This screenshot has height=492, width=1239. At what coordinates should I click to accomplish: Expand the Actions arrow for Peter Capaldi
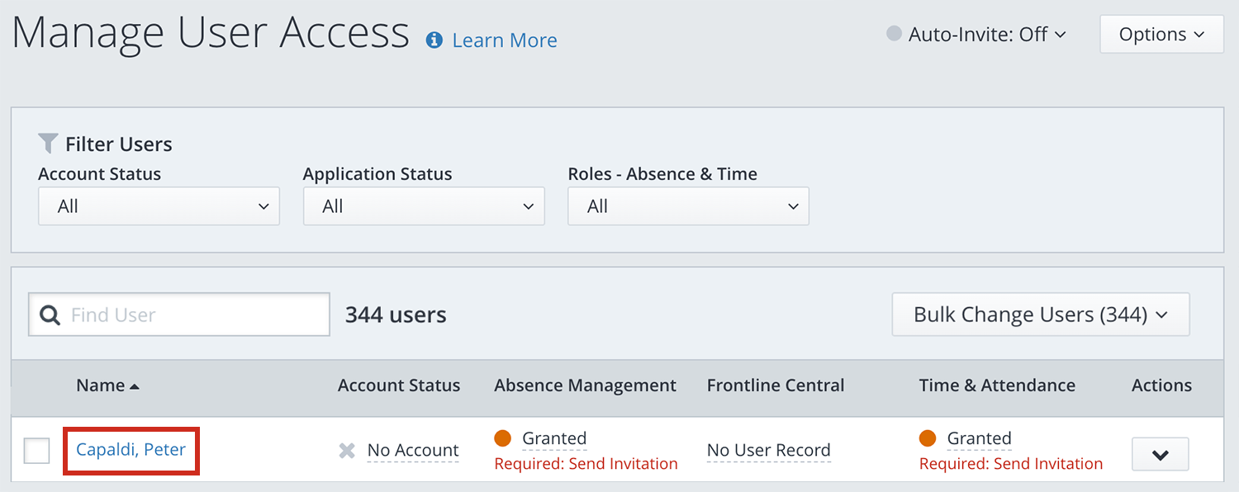(1160, 455)
